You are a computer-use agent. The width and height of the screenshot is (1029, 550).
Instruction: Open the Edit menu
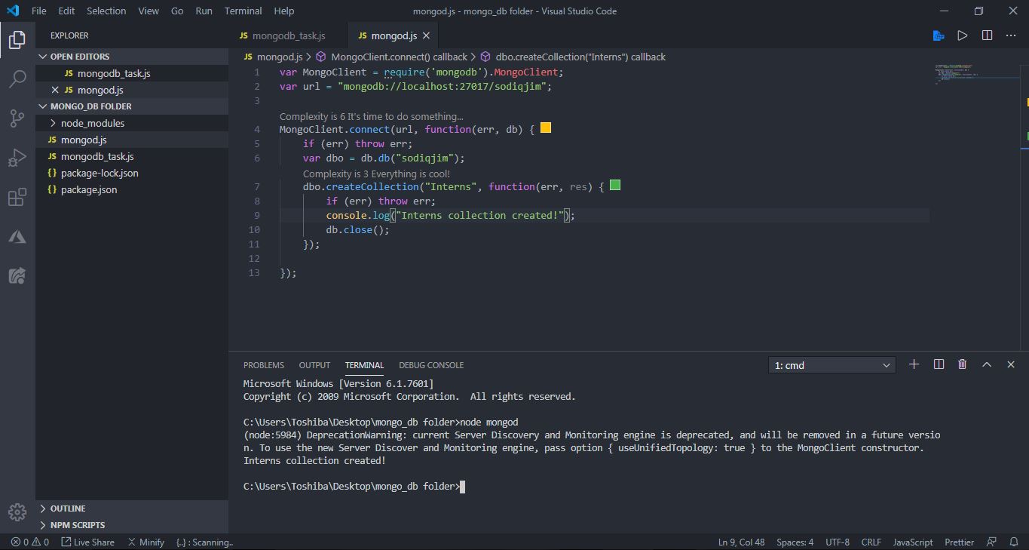[66, 11]
